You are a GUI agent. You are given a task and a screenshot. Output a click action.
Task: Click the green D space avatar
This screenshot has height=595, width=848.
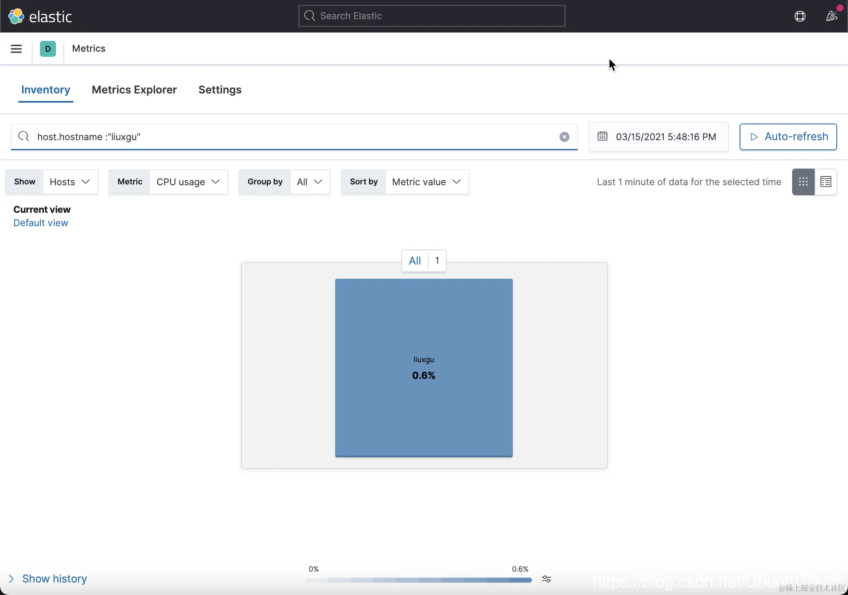tap(48, 49)
